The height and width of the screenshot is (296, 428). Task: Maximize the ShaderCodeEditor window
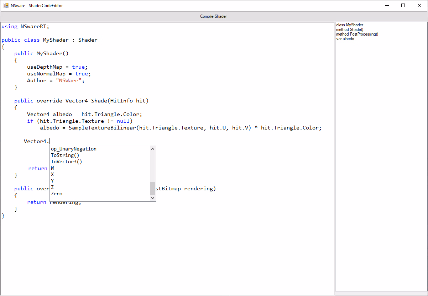(403, 5)
